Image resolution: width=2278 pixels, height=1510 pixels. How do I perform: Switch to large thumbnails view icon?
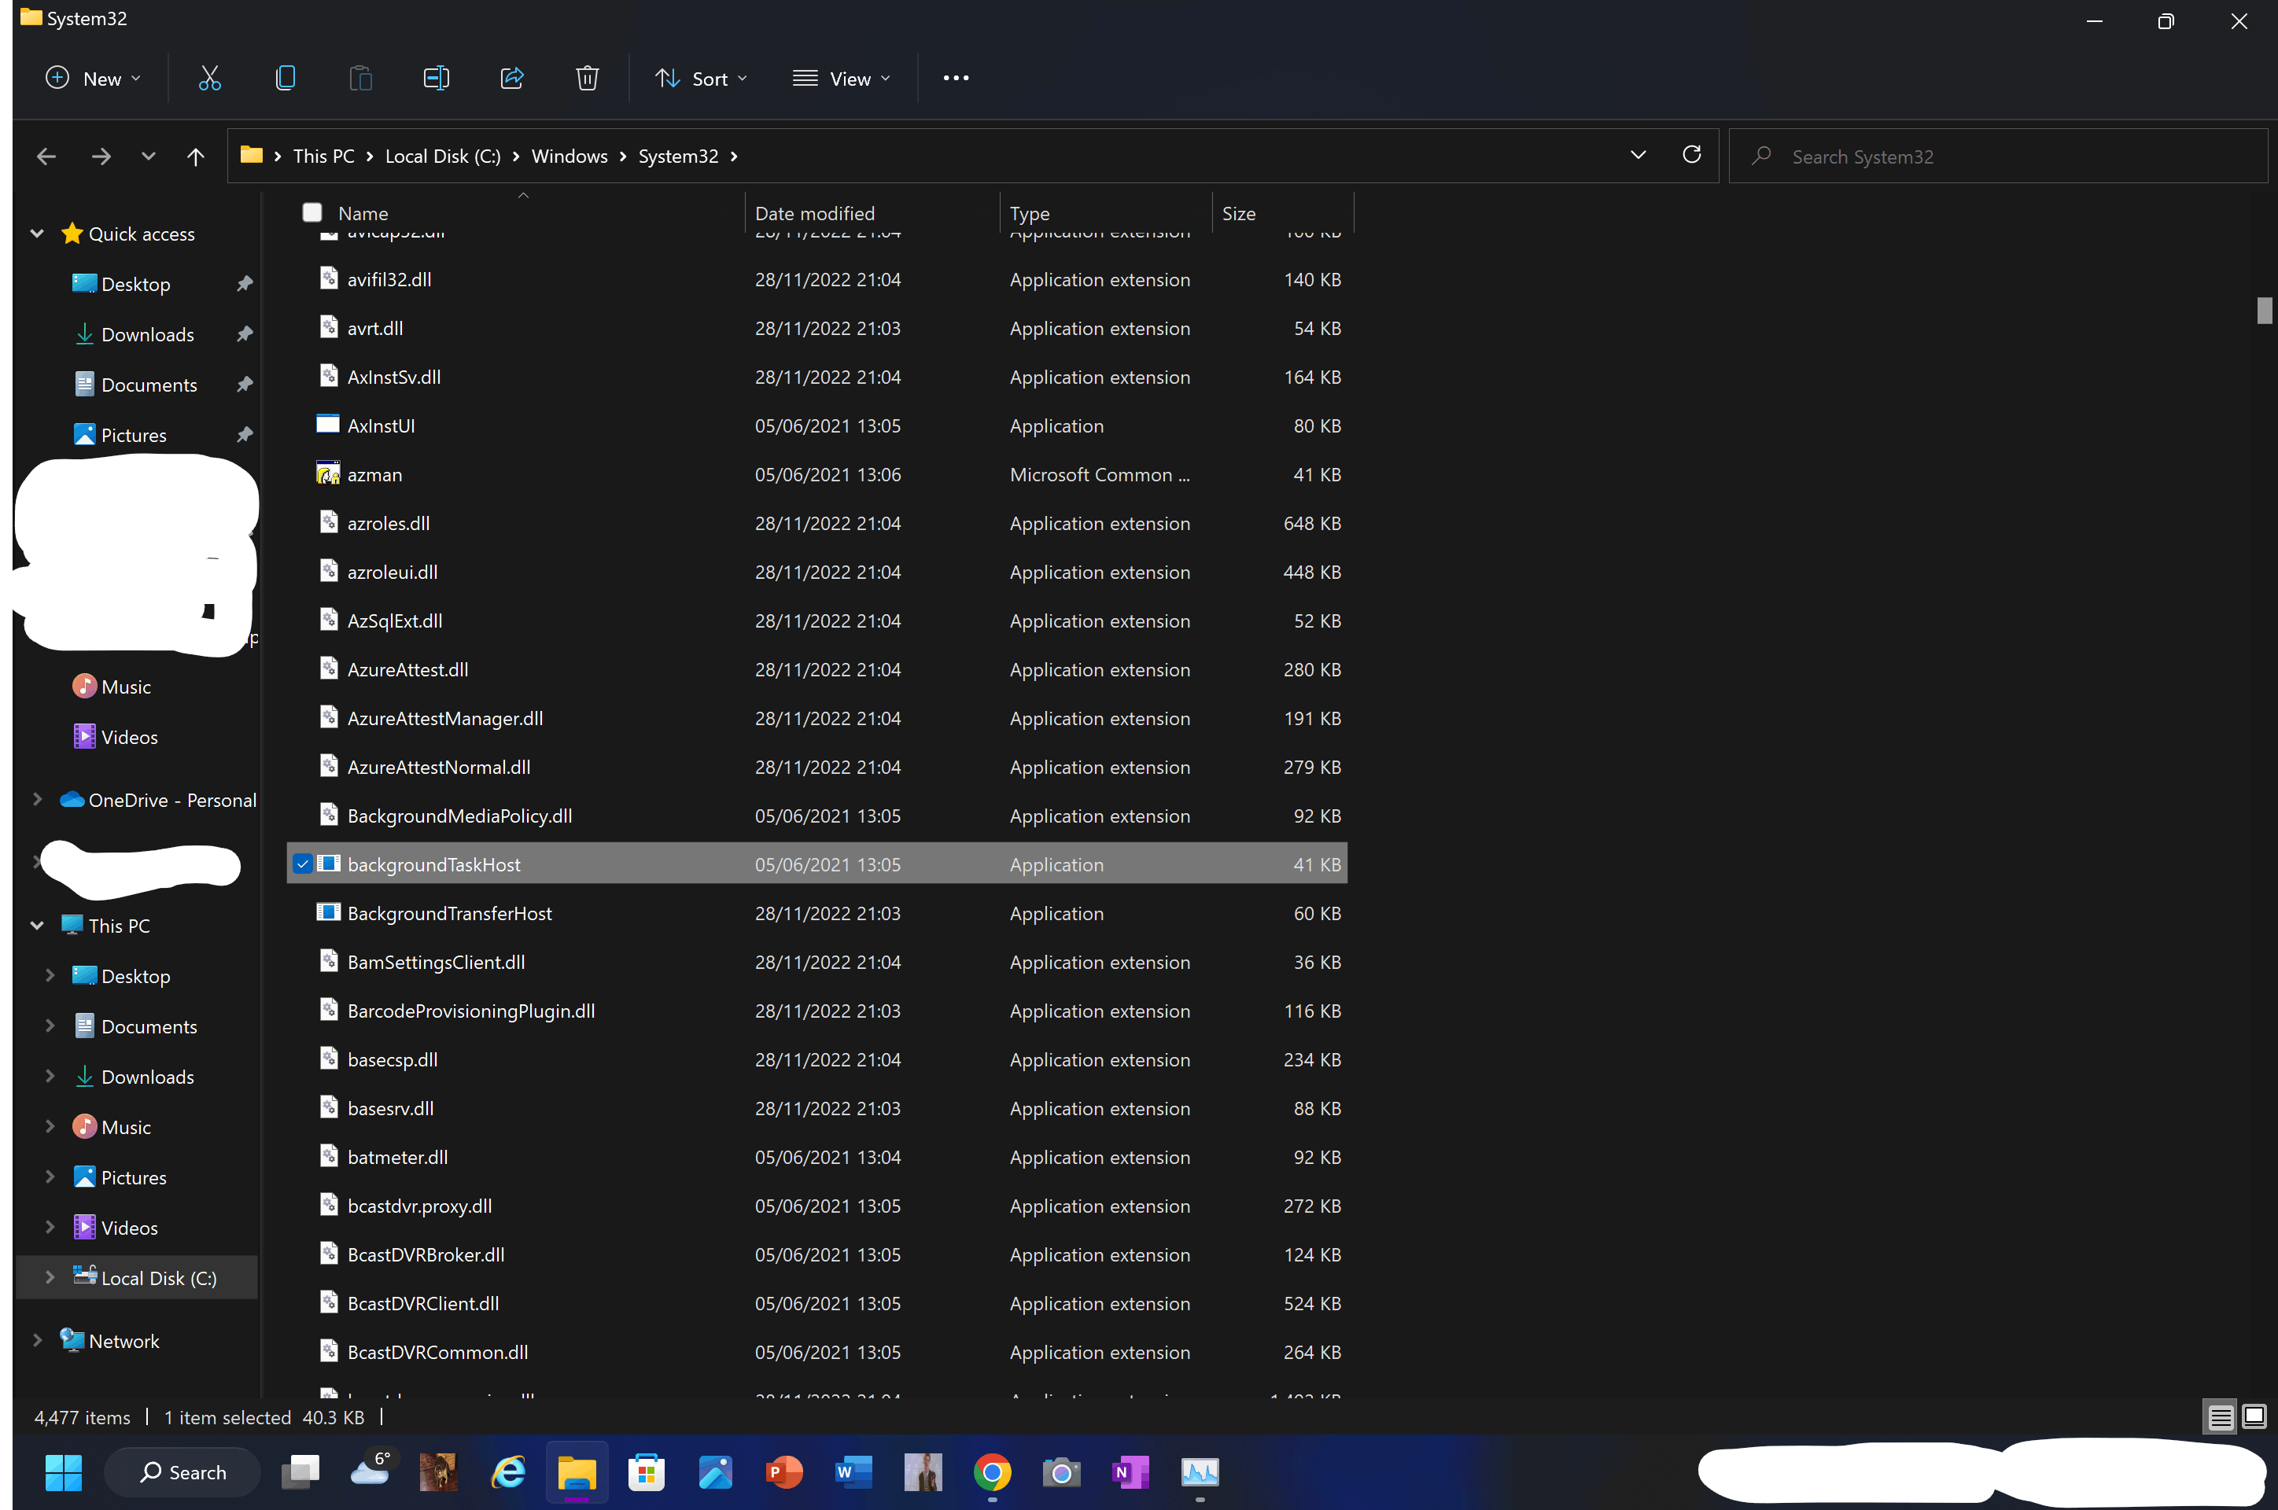(2254, 1416)
